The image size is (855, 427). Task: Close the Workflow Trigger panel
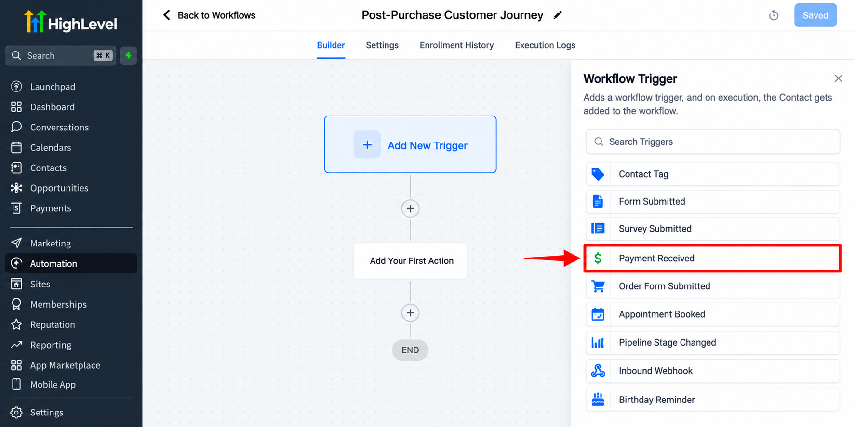[838, 78]
